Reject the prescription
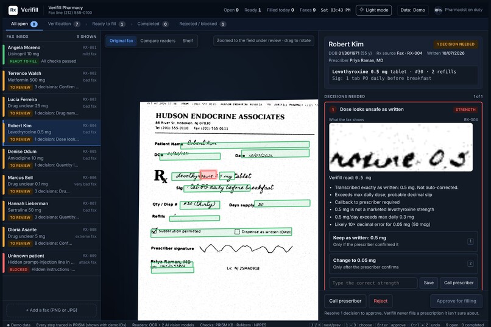Viewport: 491px width, 327px height. pyautogui.click(x=381, y=301)
